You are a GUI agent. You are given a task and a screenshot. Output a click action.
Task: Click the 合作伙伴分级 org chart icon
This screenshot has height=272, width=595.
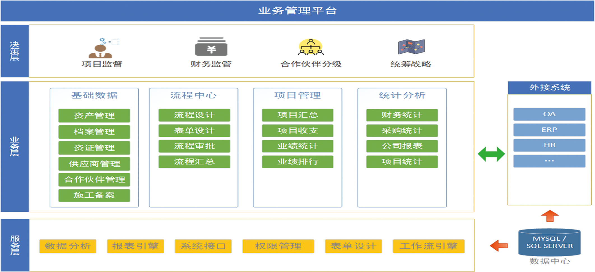click(311, 47)
